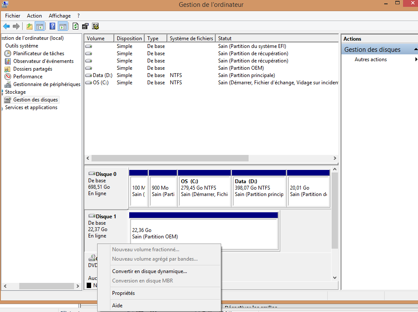Image resolution: width=418 pixels, height=312 pixels.
Task: Click the blue Back arrow in toolbar
Action: point(6,26)
